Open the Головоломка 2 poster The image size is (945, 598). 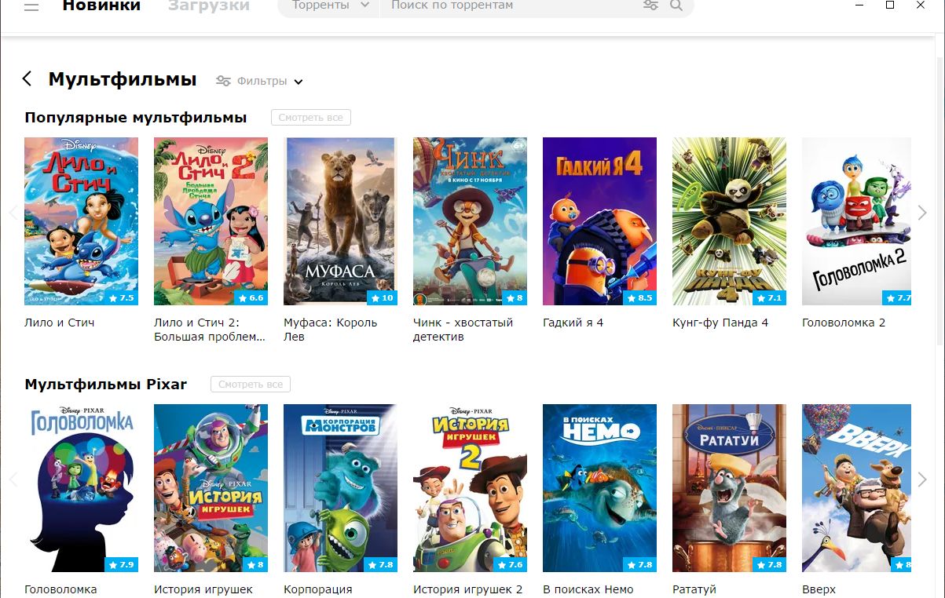(856, 221)
